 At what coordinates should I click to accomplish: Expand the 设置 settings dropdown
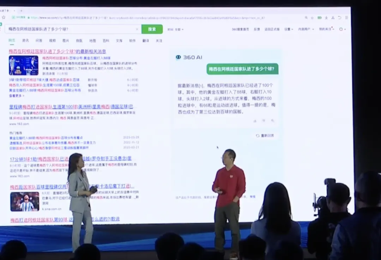click(289, 29)
